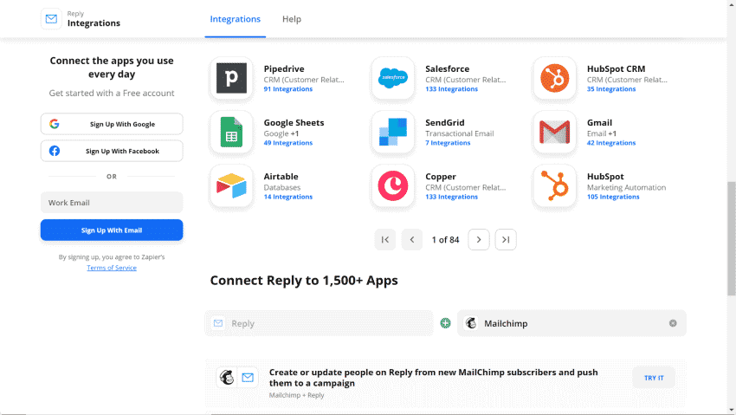Click the Sign Up With Email button
Viewport: 736px width, 415px height.
coord(112,230)
